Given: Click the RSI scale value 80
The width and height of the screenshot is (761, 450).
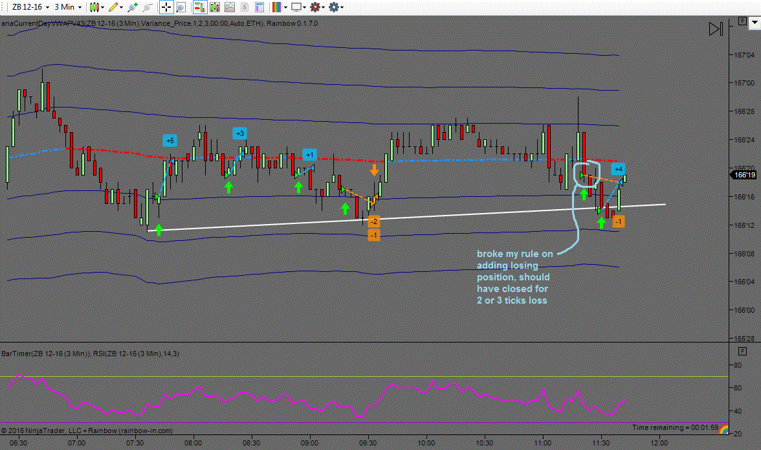Looking at the screenshot, I should click(738, 365).
